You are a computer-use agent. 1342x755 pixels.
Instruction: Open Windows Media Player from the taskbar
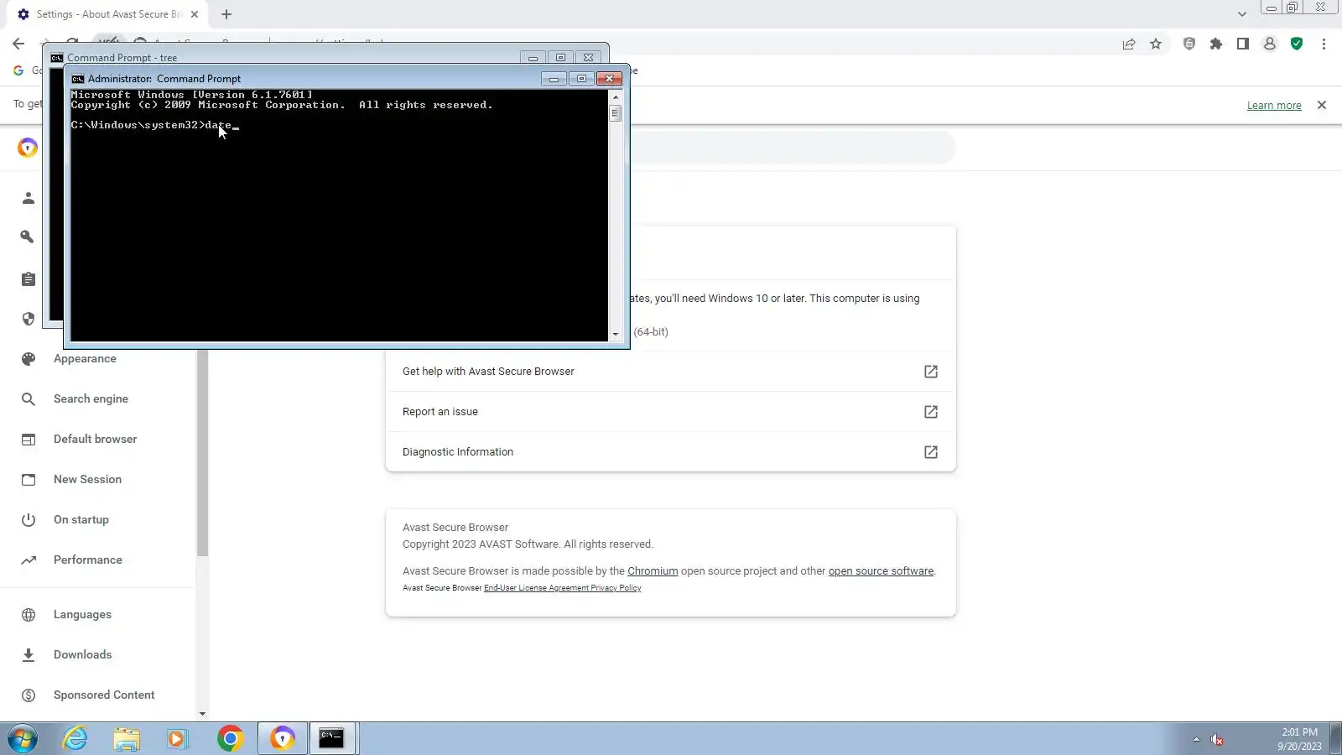pyautogui.click(x=177, y=739)
